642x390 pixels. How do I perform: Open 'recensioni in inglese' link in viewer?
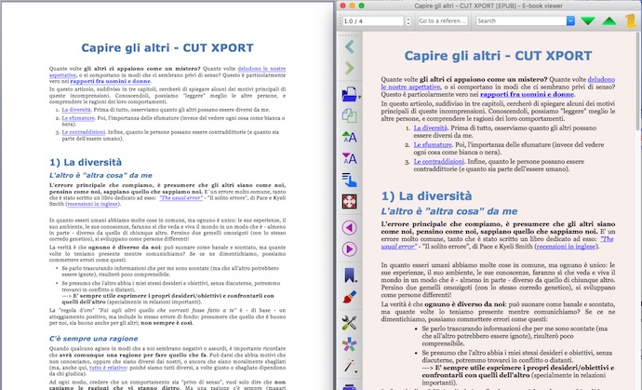pyautogui.click(x=567, y=247)
